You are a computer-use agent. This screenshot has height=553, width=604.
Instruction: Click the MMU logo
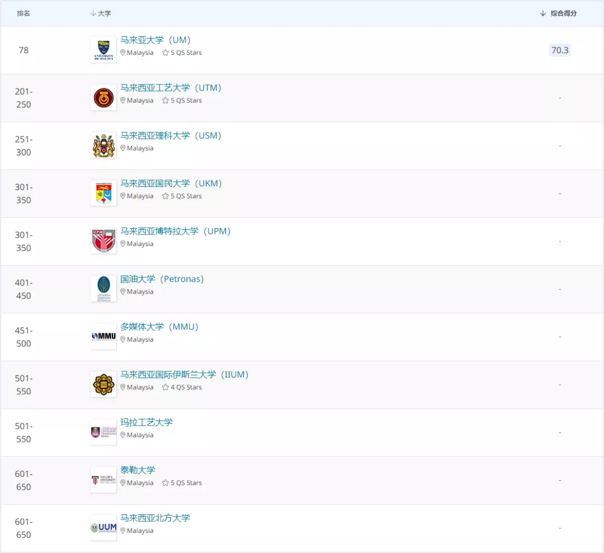(103, 337)
